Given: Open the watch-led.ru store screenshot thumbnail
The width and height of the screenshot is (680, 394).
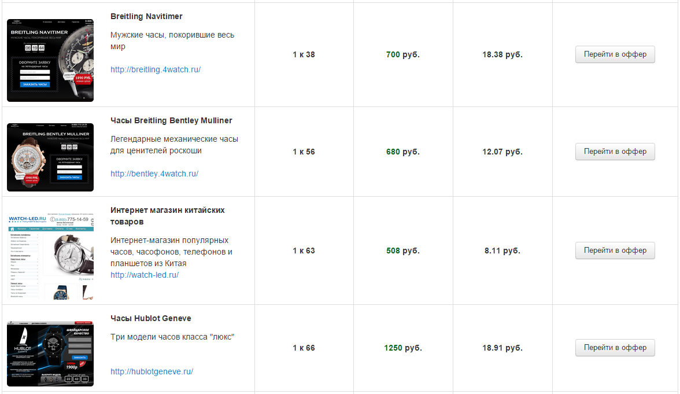Looking at the screenshot, I should click(x=50, y=256).
